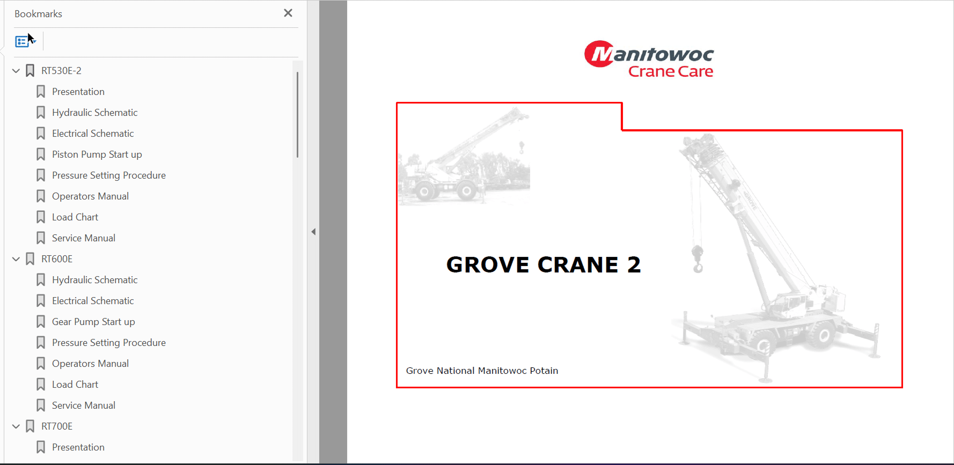Open Service Manual under RT530E-2
This screenshot has width=954, height=465.
coord(84,238)
